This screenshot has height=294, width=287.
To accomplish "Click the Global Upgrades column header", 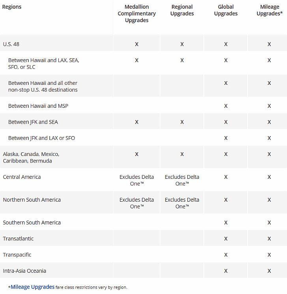I will point(225,10).
